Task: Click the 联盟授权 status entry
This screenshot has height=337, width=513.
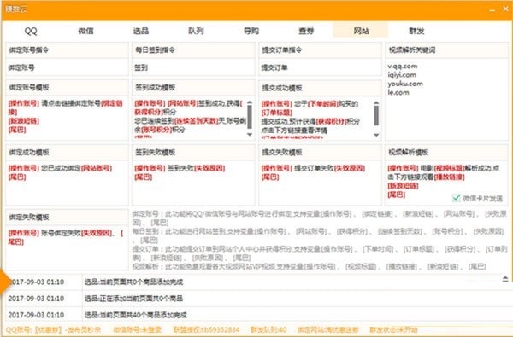Action: pyautogui.click(x=206, y=330)
